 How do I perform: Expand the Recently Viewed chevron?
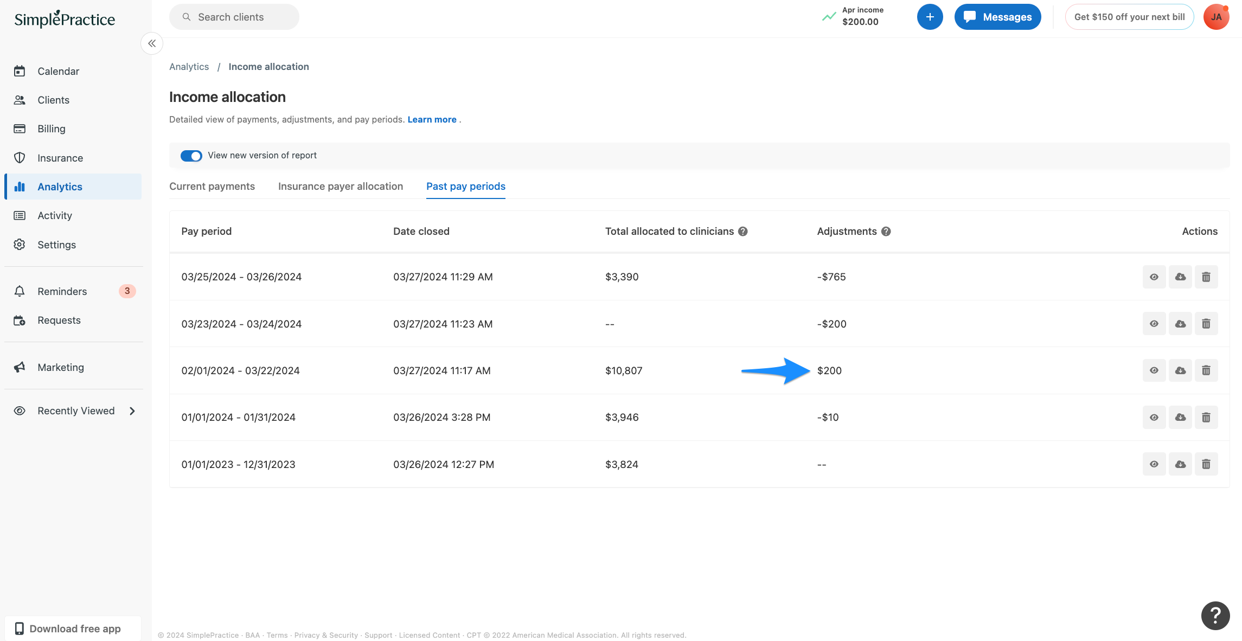coord(132,411)
